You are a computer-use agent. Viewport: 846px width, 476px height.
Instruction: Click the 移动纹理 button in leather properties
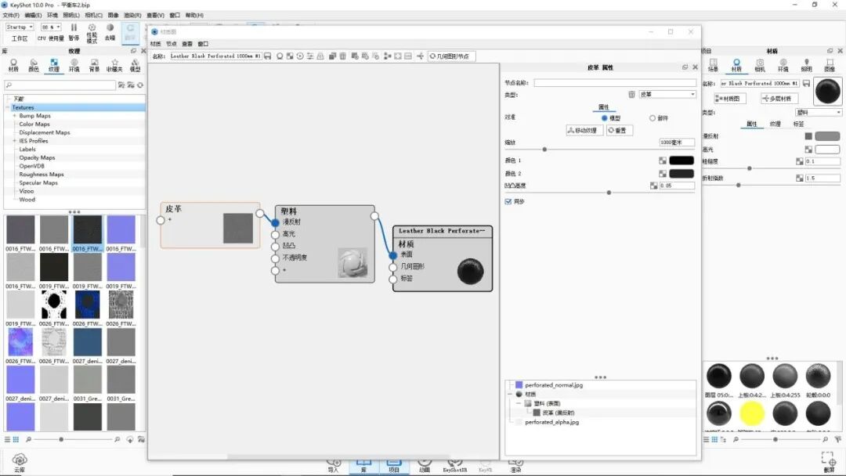coord(584,130)
